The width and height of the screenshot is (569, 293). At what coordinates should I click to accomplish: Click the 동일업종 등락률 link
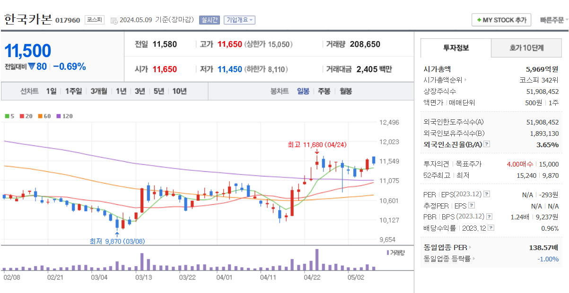(447, 259)
